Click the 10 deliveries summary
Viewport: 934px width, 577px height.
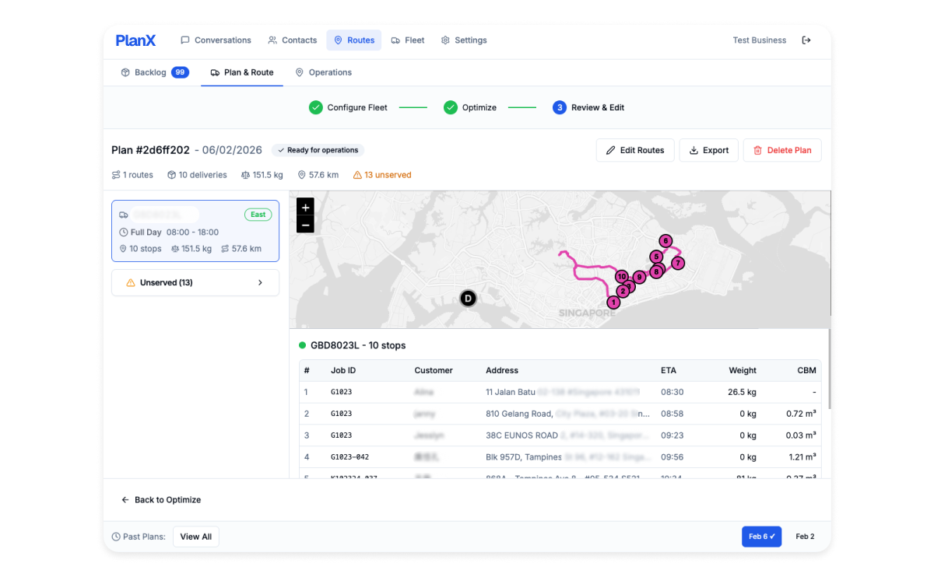click(x=197, y=175)
